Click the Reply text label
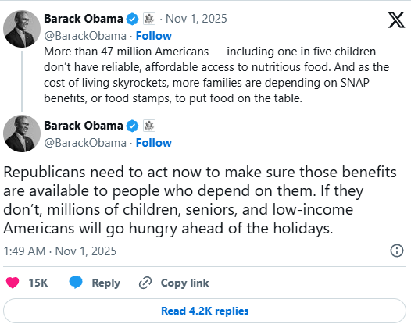411x331 pixels. [106, 283]
